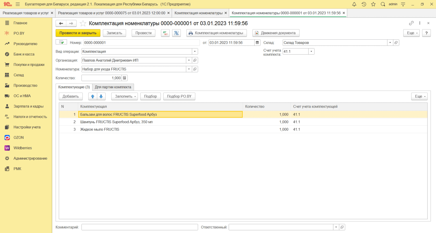
Task: Click the calculator icon in Количество field
Action: 124,78
